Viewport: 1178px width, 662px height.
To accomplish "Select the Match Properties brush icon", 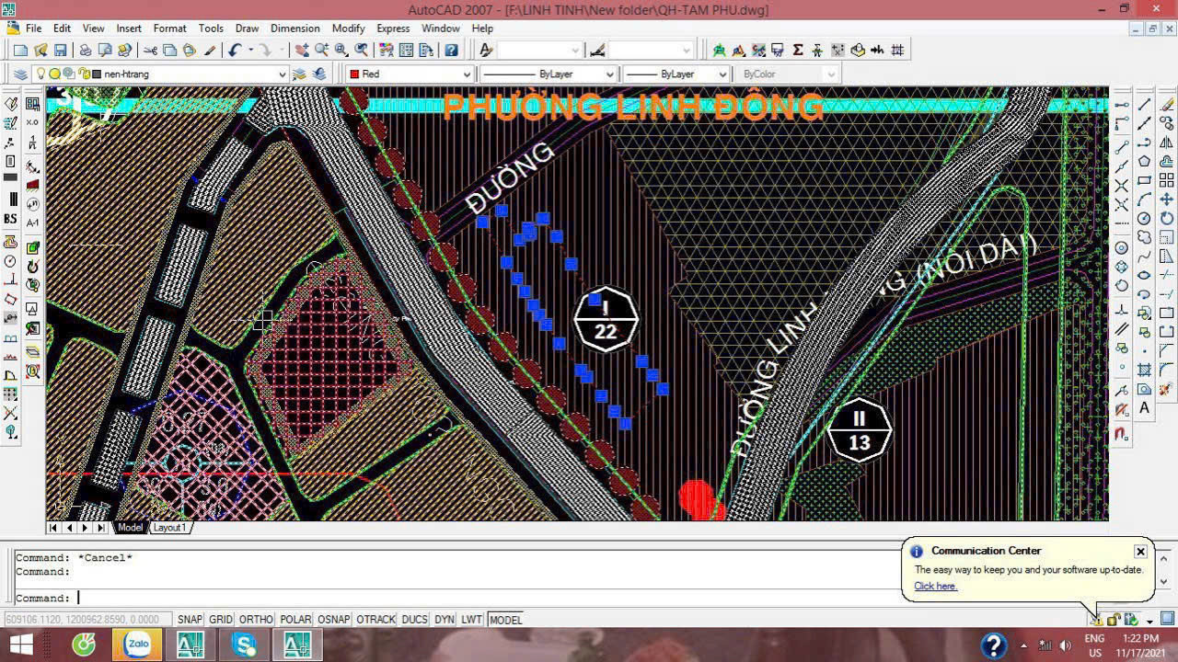I will pos(210,51).
